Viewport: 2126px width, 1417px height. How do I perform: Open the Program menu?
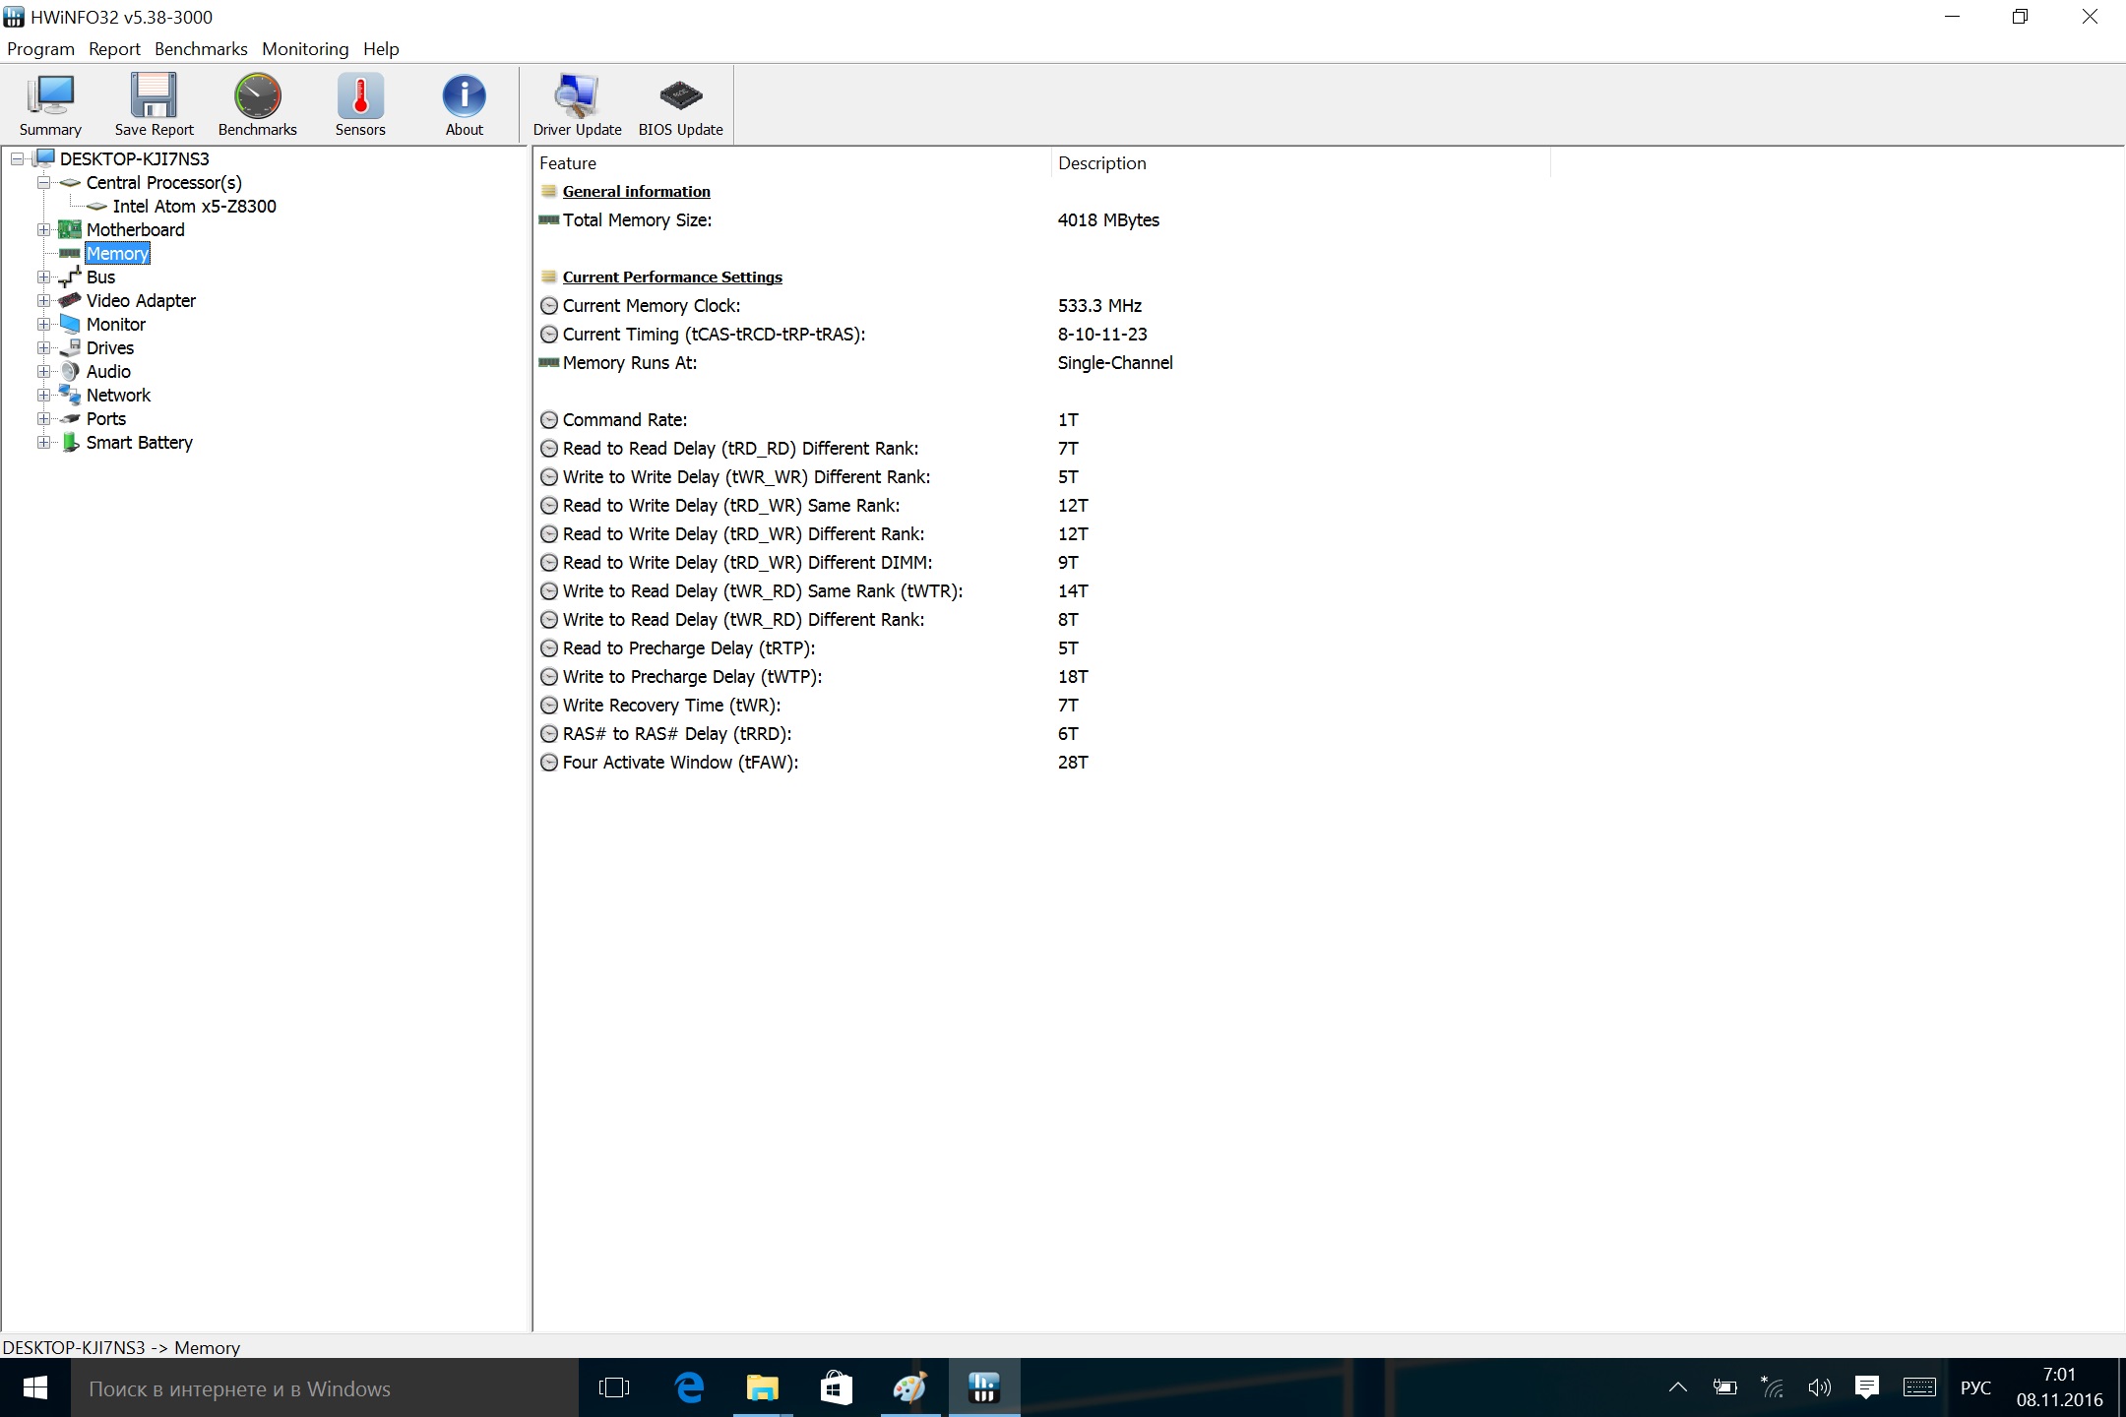(40, 49)
